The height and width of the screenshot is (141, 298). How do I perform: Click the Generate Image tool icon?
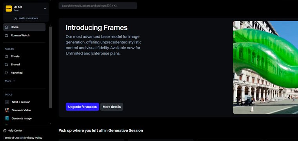coord(7,118)
